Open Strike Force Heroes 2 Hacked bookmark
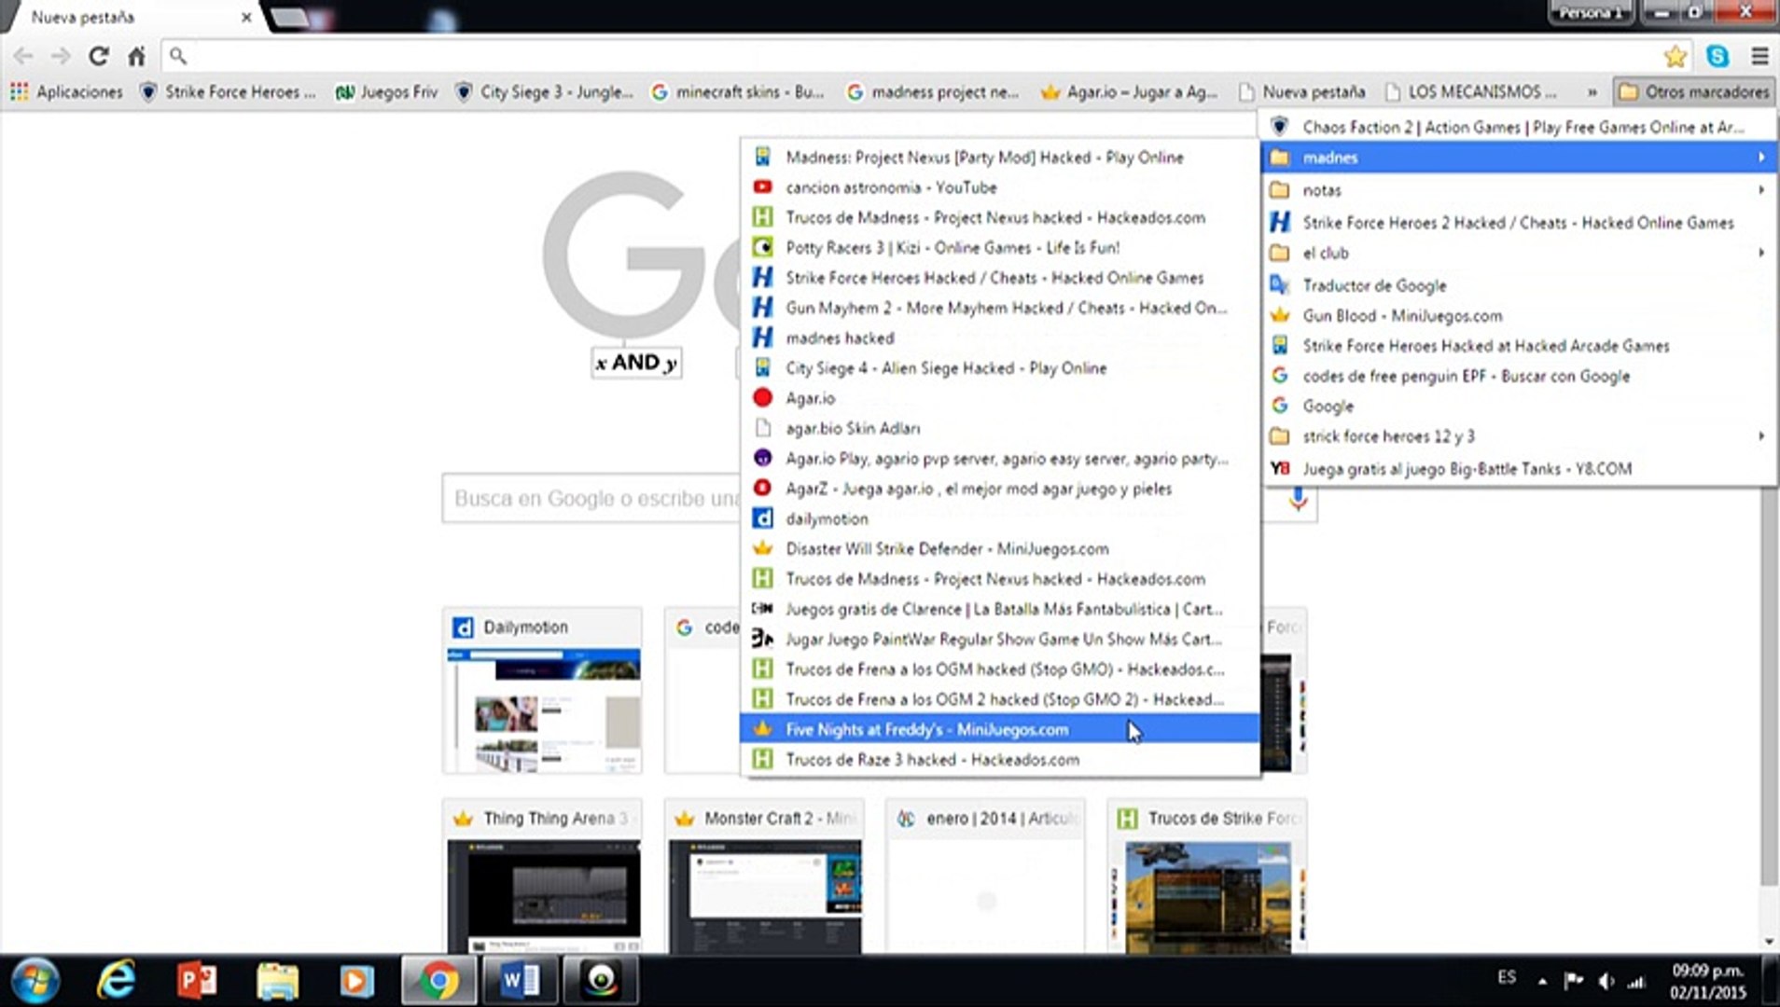 (1520, 223)
